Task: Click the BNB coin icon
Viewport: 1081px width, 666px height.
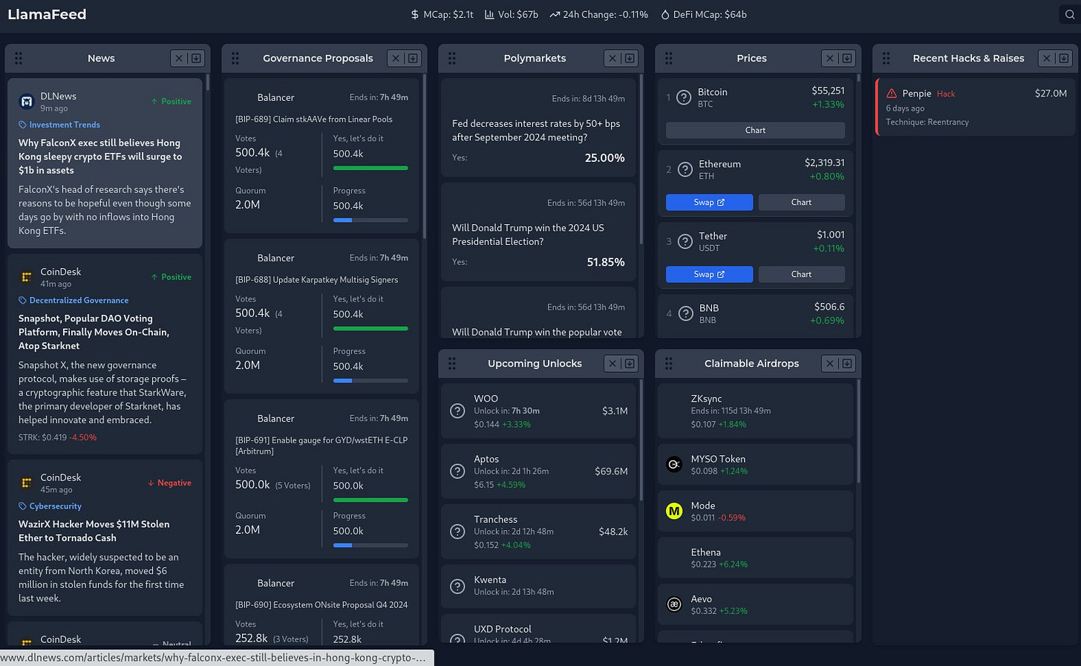Action: tap(685, 313)
